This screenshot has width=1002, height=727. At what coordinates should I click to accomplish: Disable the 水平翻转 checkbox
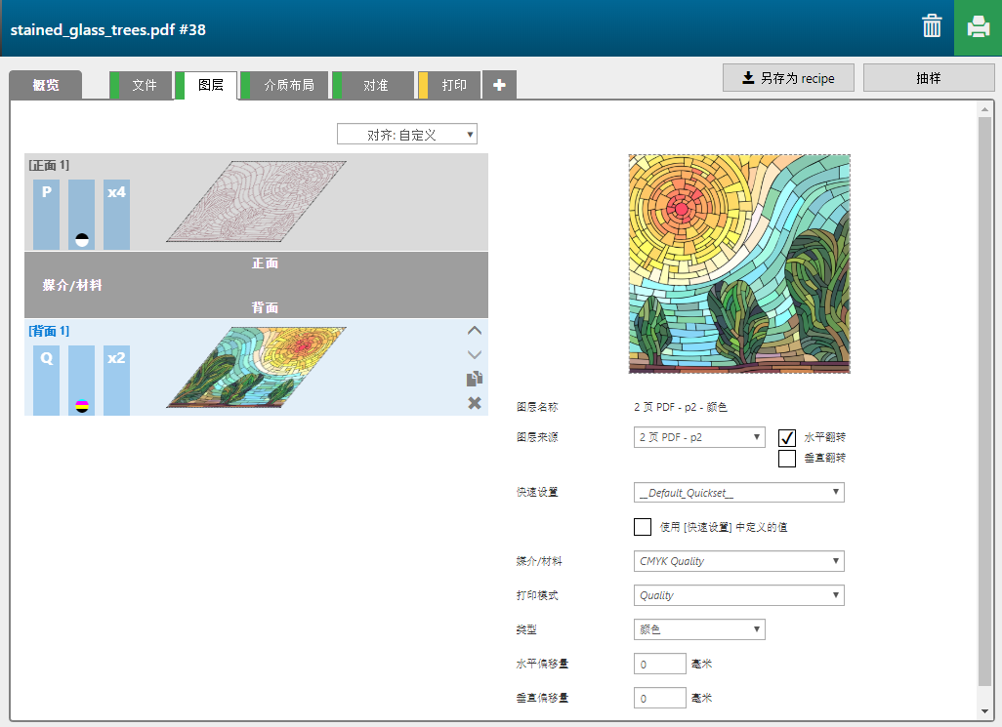pyautogui.click(x=786, y=437)
